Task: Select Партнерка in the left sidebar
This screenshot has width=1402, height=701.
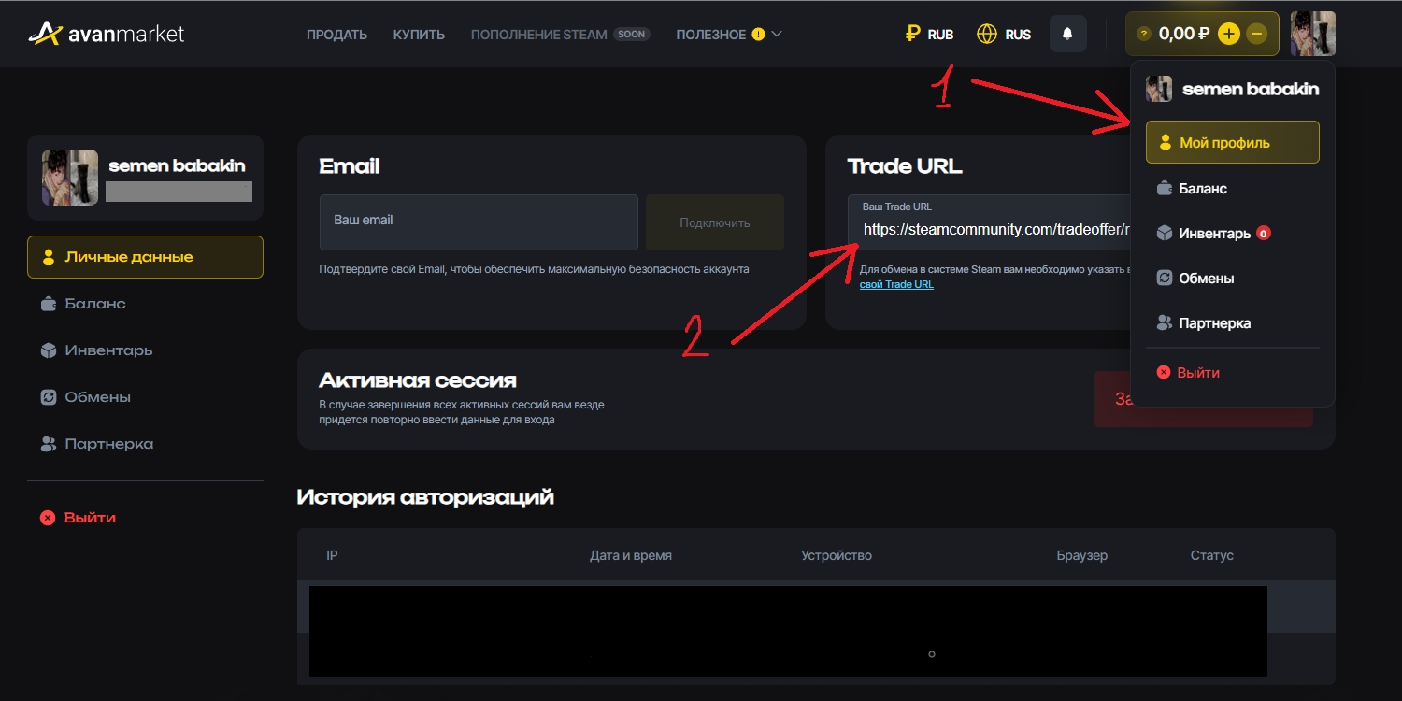Action: (108, 444)
